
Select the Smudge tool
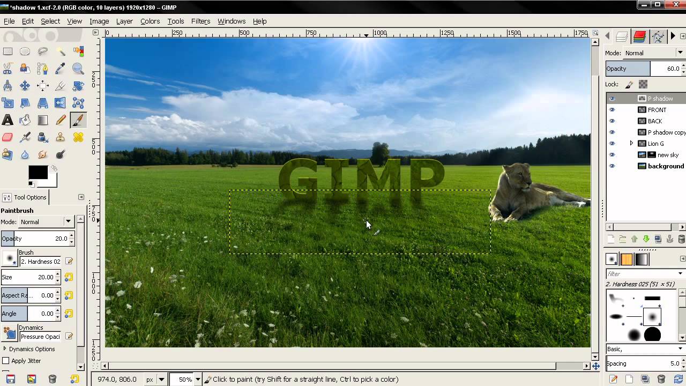(42, 154)
